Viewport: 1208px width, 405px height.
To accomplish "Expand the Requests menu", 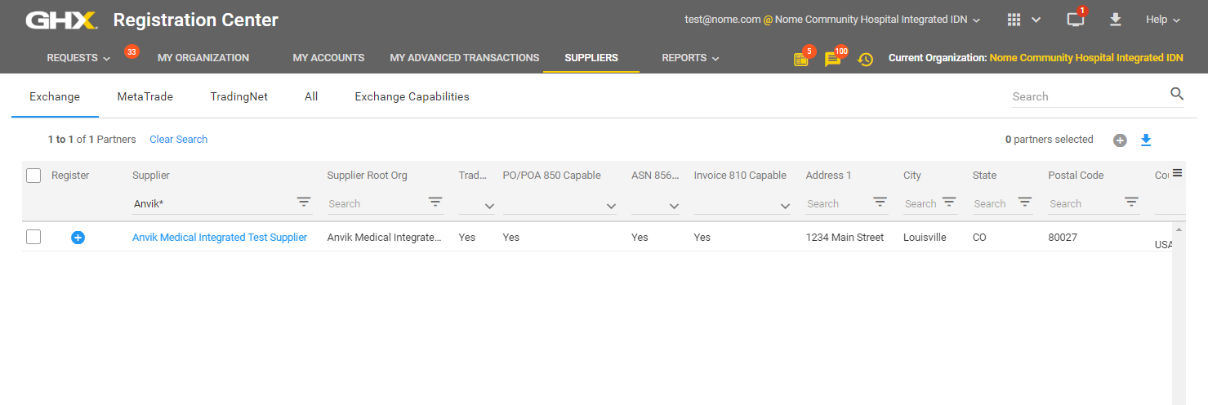I will (78, 58).
